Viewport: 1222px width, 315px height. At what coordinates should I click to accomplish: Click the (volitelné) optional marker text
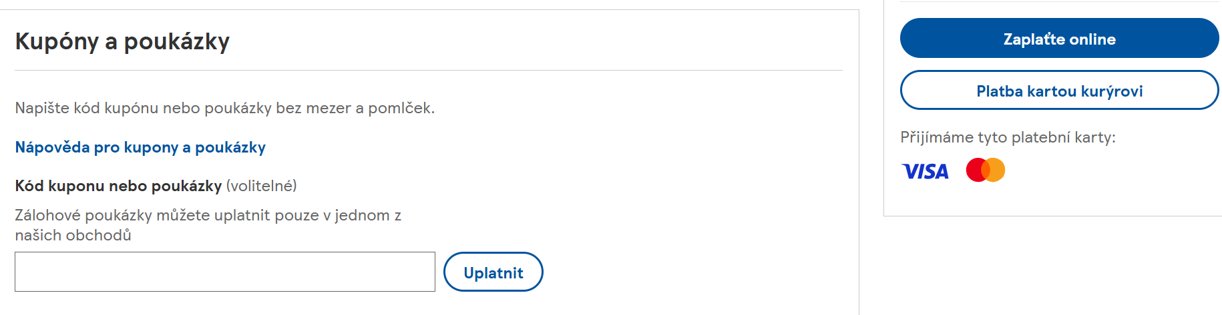261,186
